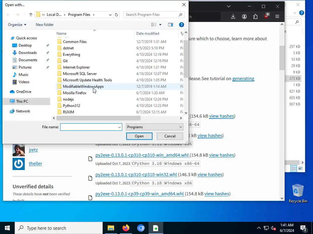
Task: Click the search magnifier in Search Program Files
Action: point(180,15)
